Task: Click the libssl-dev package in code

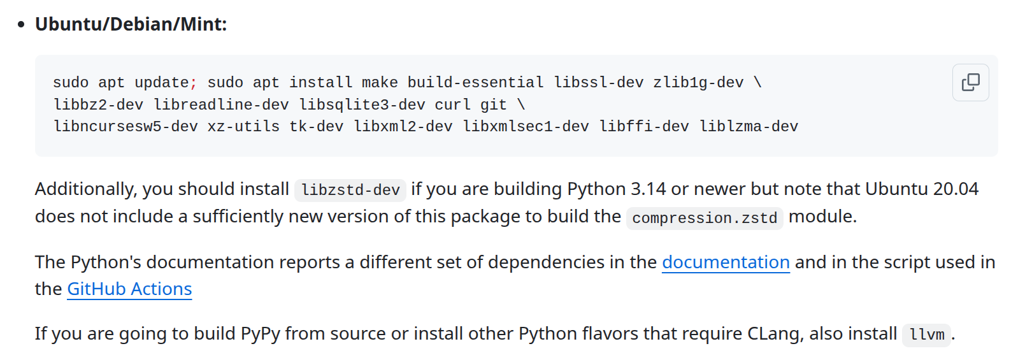Action: tap(598, 82)
